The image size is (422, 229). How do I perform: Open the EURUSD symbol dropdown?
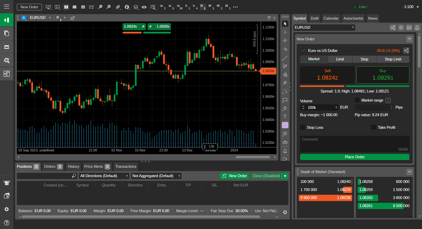click(324, 27)
